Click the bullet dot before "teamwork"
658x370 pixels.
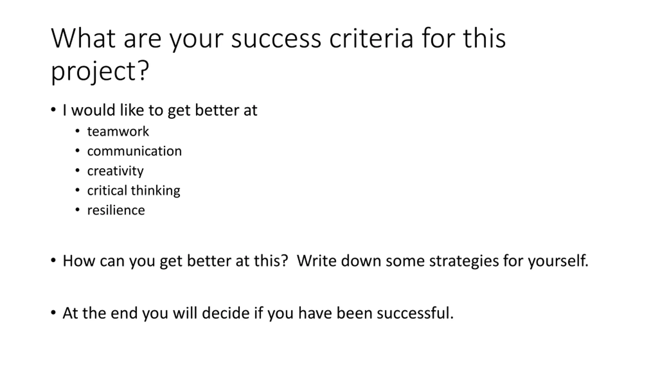tap(77, 131)
